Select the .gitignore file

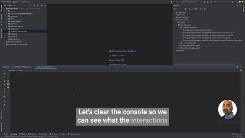click(14, 29)
